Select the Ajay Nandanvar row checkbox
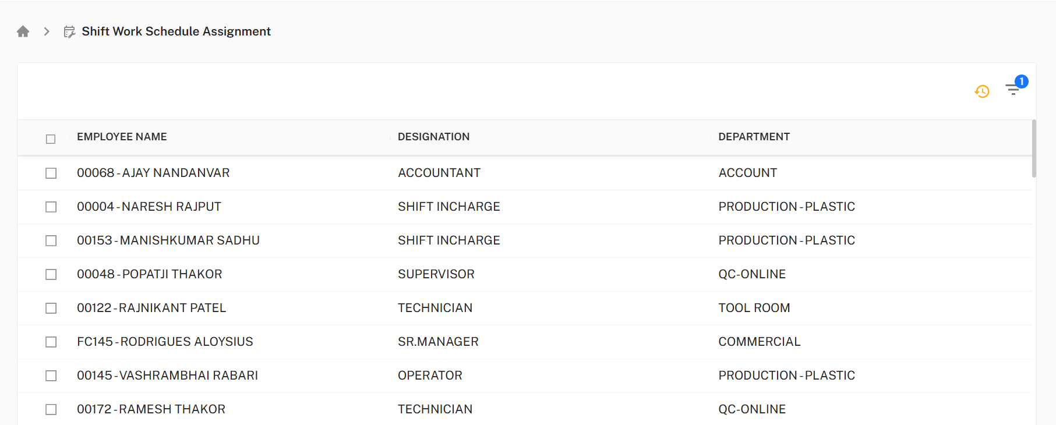This screenshot has height=425, width=1056. tap(51, 173)
